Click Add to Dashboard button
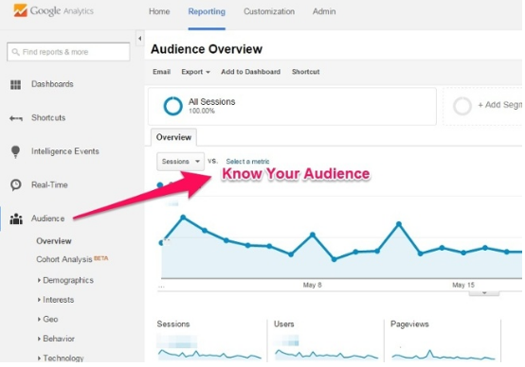Image resolution: width=525 pixels, height=367 pixels. tap(250, 72)
